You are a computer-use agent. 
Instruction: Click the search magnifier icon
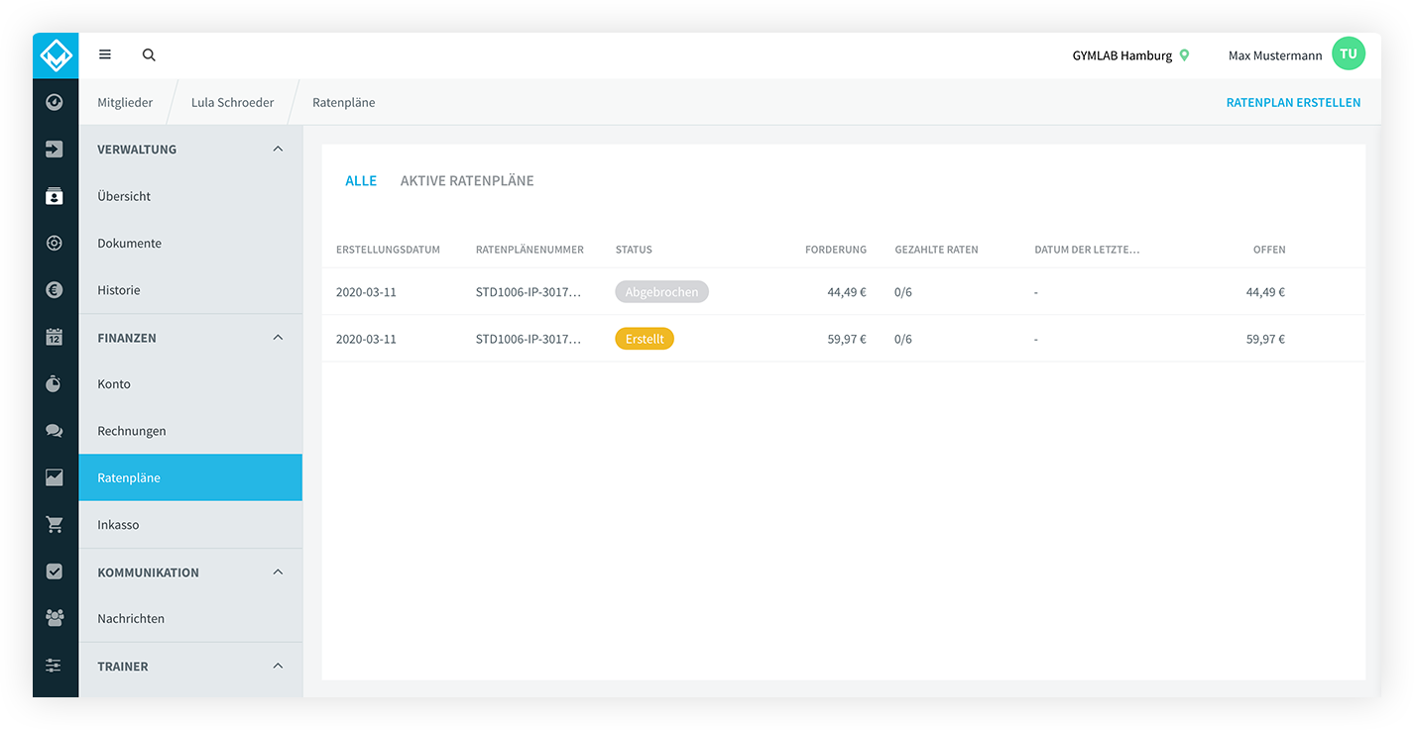click(x=149, y=55)
